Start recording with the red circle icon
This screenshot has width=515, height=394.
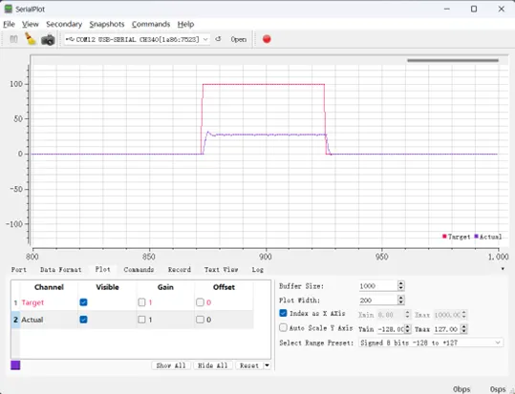[267, 39]
